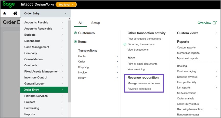Expand the Return submenu arrow

117,78
